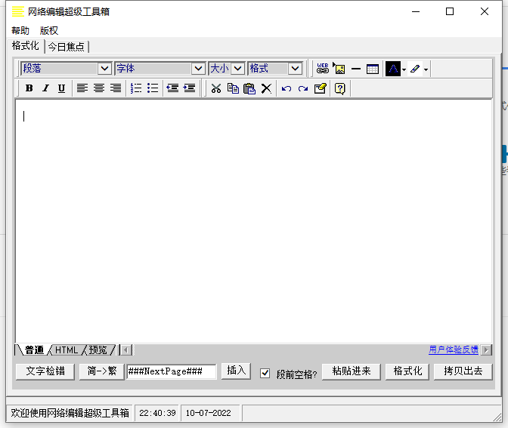Click the 拷贝出去 button
The height and width of the screenshot is (428, 508).
463,371
